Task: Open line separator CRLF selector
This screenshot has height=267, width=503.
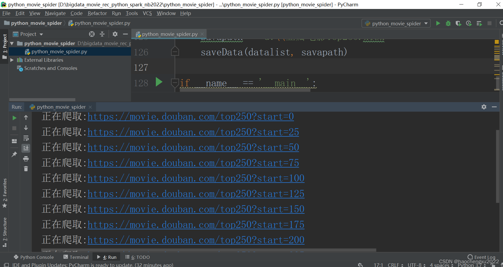Action: coord(396,265)
